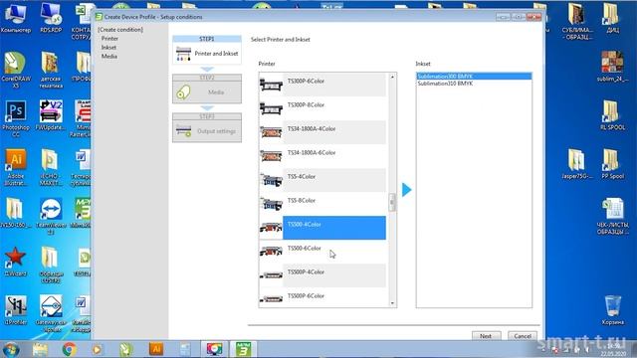
Task: Click the TS34-1800A-4Color printer name
Action: pos(312,128)
